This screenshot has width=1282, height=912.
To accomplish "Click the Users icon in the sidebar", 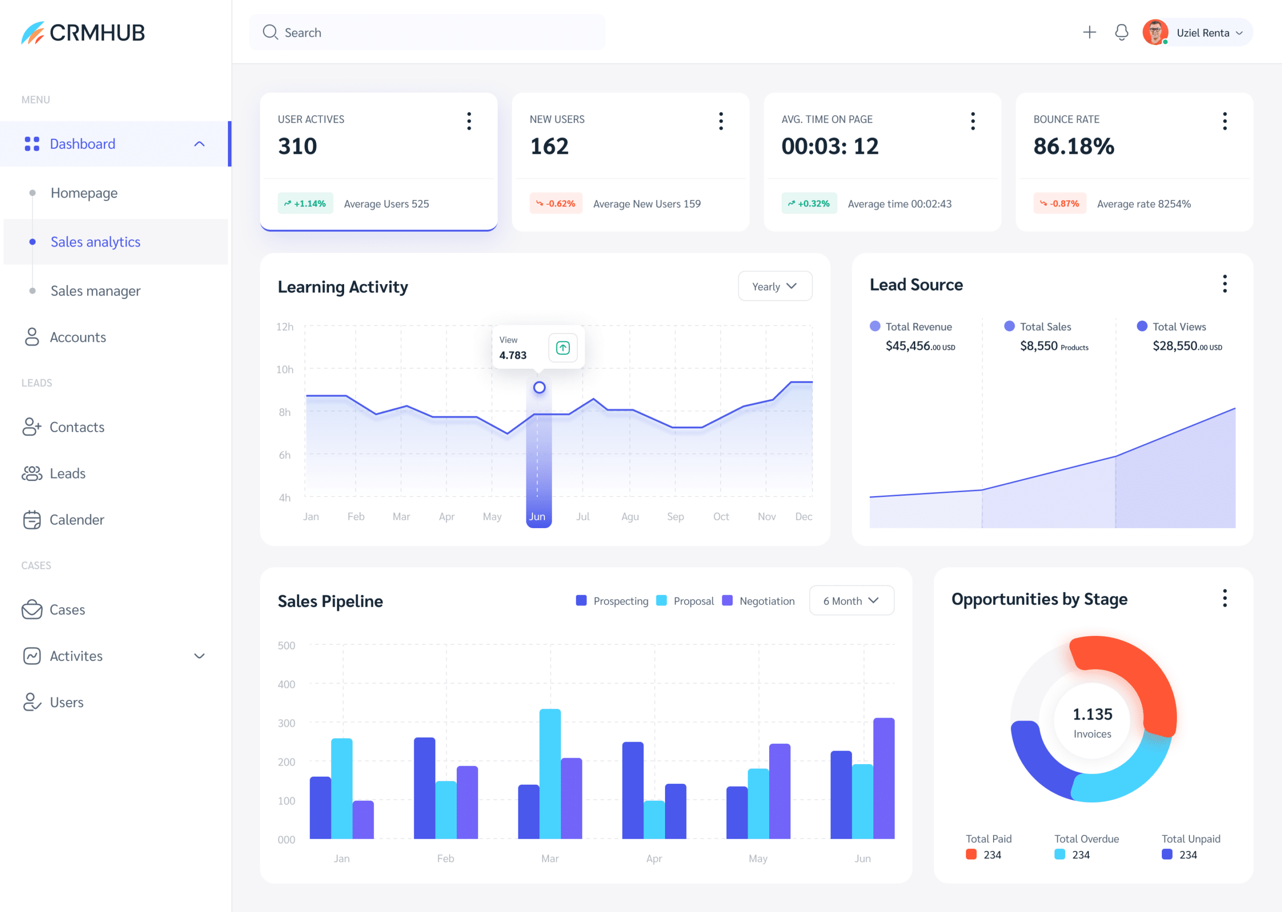I will click(32, 702).
